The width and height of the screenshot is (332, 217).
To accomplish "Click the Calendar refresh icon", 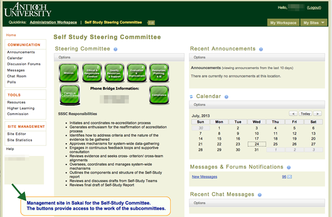I will pos(191,97).
